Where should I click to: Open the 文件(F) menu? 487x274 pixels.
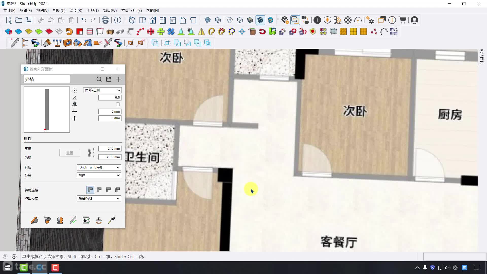9,10
